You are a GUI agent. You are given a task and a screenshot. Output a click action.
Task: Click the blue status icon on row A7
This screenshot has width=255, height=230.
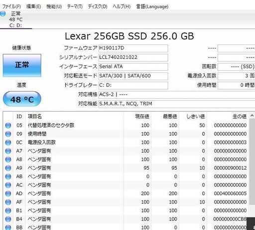[8, 151]
